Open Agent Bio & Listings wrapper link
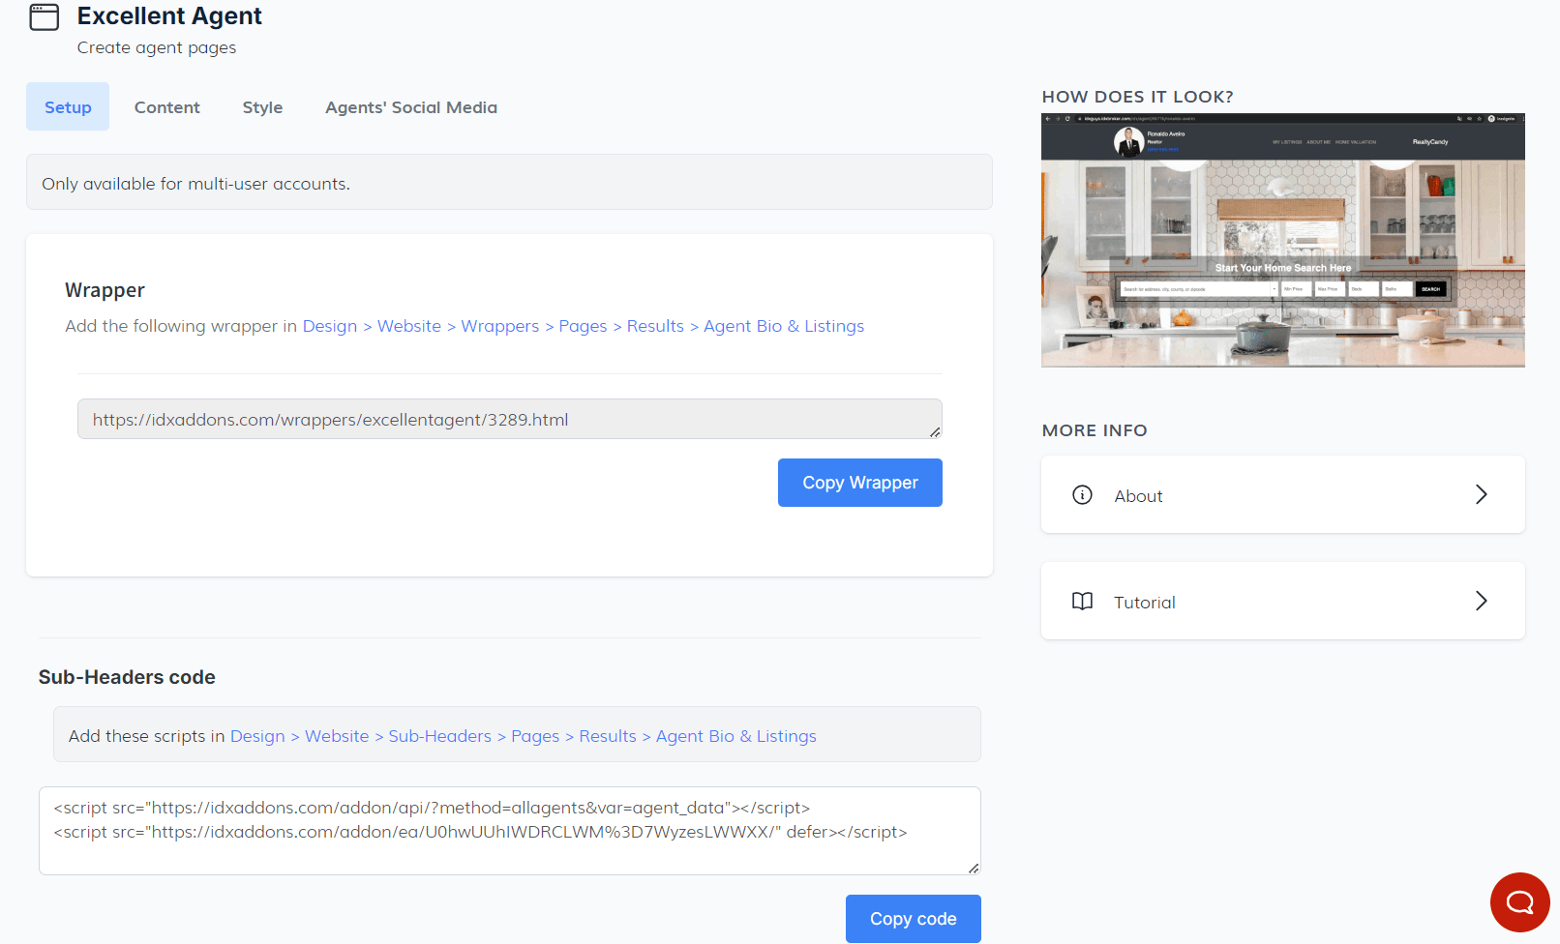This screenshot has width=1560, height=944. tap(783, 327)
